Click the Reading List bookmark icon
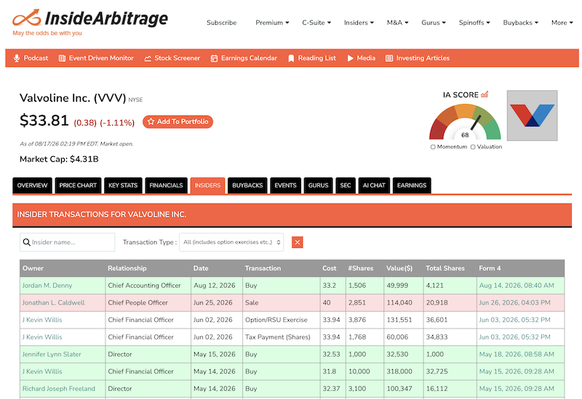This screenshot has height=399, width=582. point(291,58)
